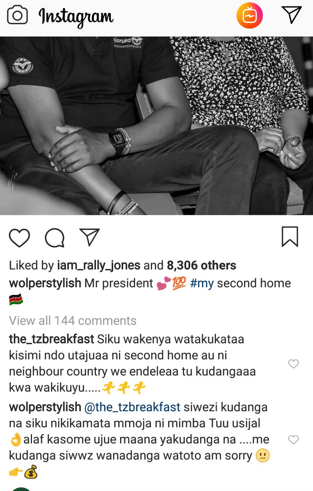Open wolperstylish username in reply comment

[x=45, y=407]
